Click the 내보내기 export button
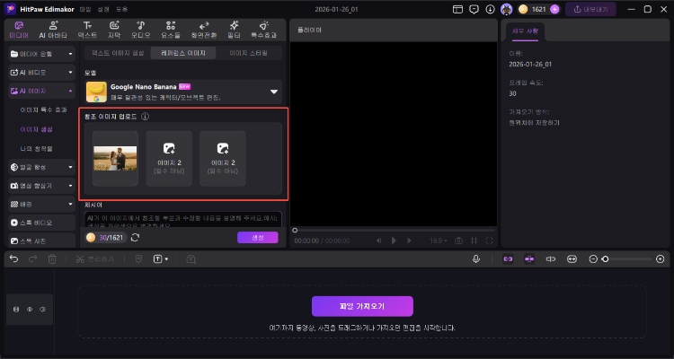Screen dimensions: 674x359 pyautogui.click(x=590, y=9)
